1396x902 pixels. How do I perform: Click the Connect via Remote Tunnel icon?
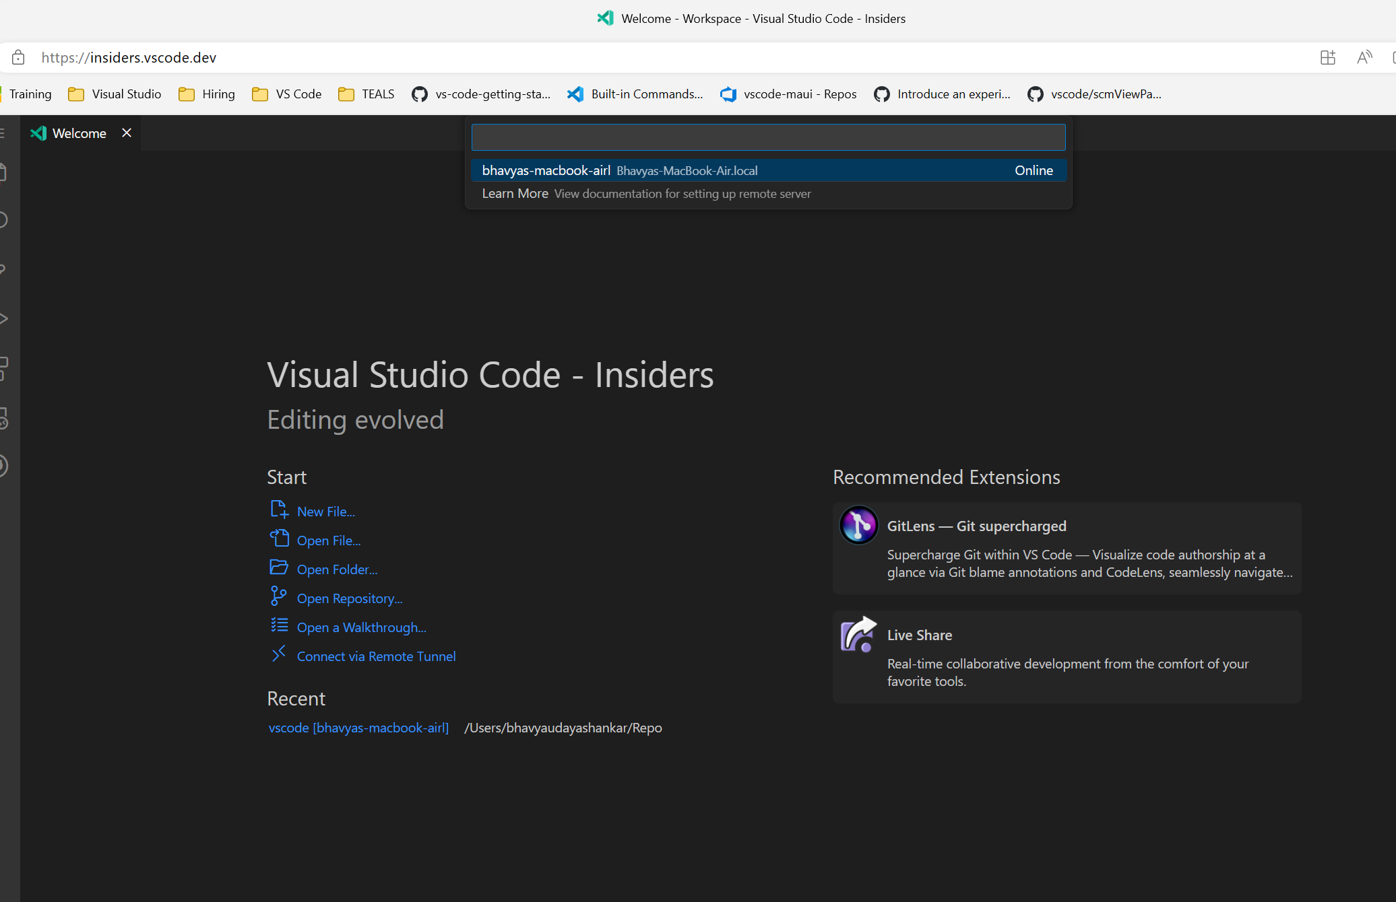(x=279, y=654)
